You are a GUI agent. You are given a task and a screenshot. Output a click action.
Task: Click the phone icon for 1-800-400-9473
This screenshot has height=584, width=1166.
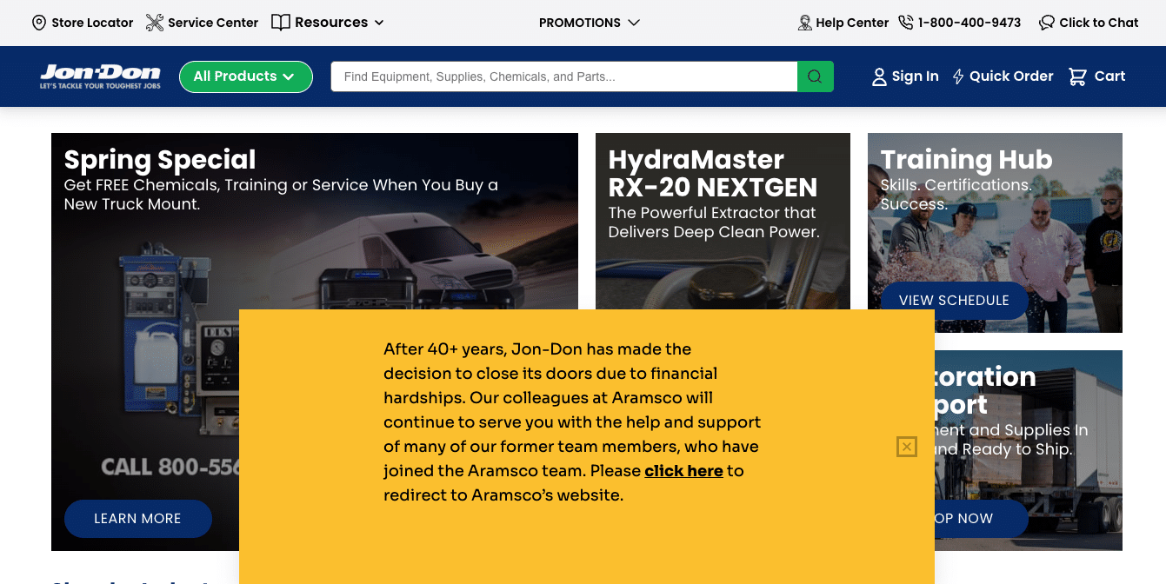(906, 23)
